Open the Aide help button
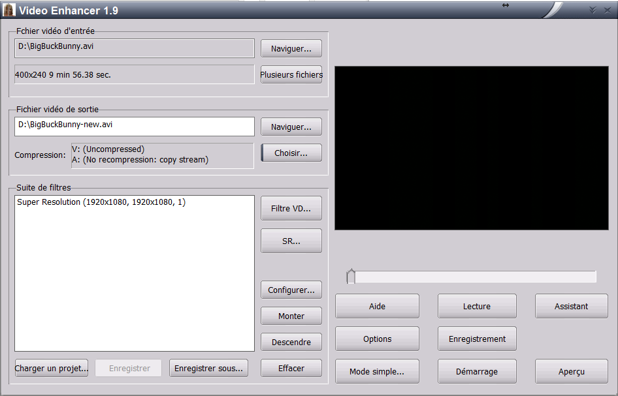This screenshot has height=396, width=618. point(377,306)
